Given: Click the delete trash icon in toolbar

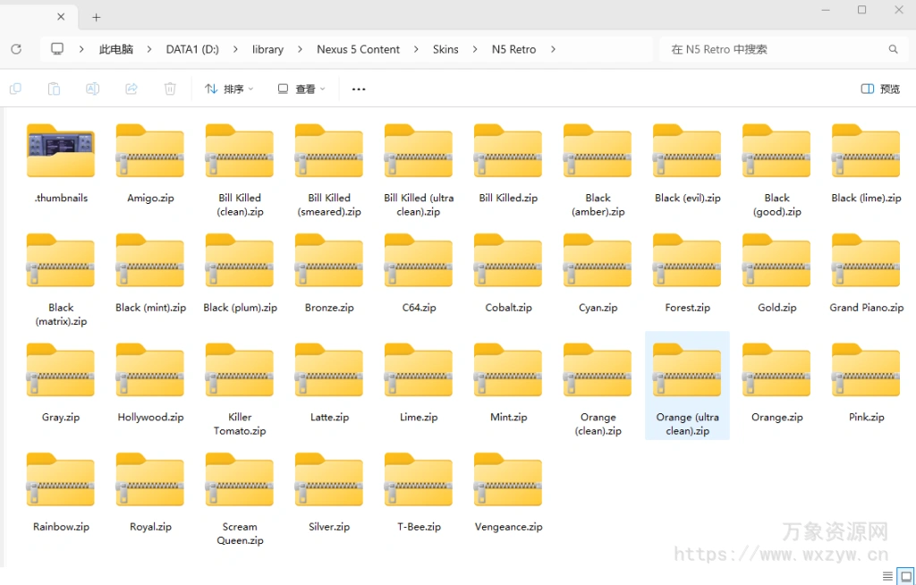Looking at the screenshot, I should pyautogui.click(x=170, y=89).
